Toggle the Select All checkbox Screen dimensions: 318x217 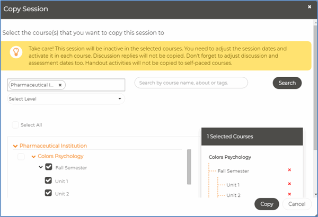point(15,125)
